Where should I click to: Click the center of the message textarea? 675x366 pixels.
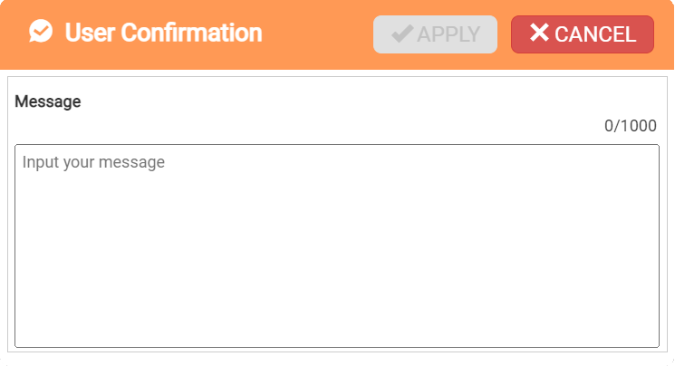point(337,246)
